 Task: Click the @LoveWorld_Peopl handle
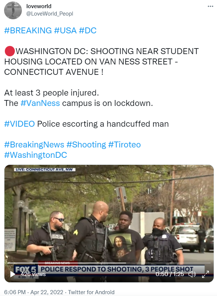[50, 14]
